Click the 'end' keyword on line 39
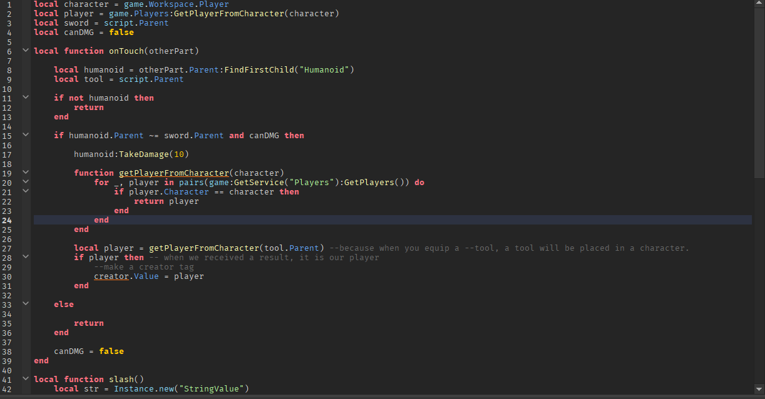Screen dimensions: 765x399 point(41,361)
